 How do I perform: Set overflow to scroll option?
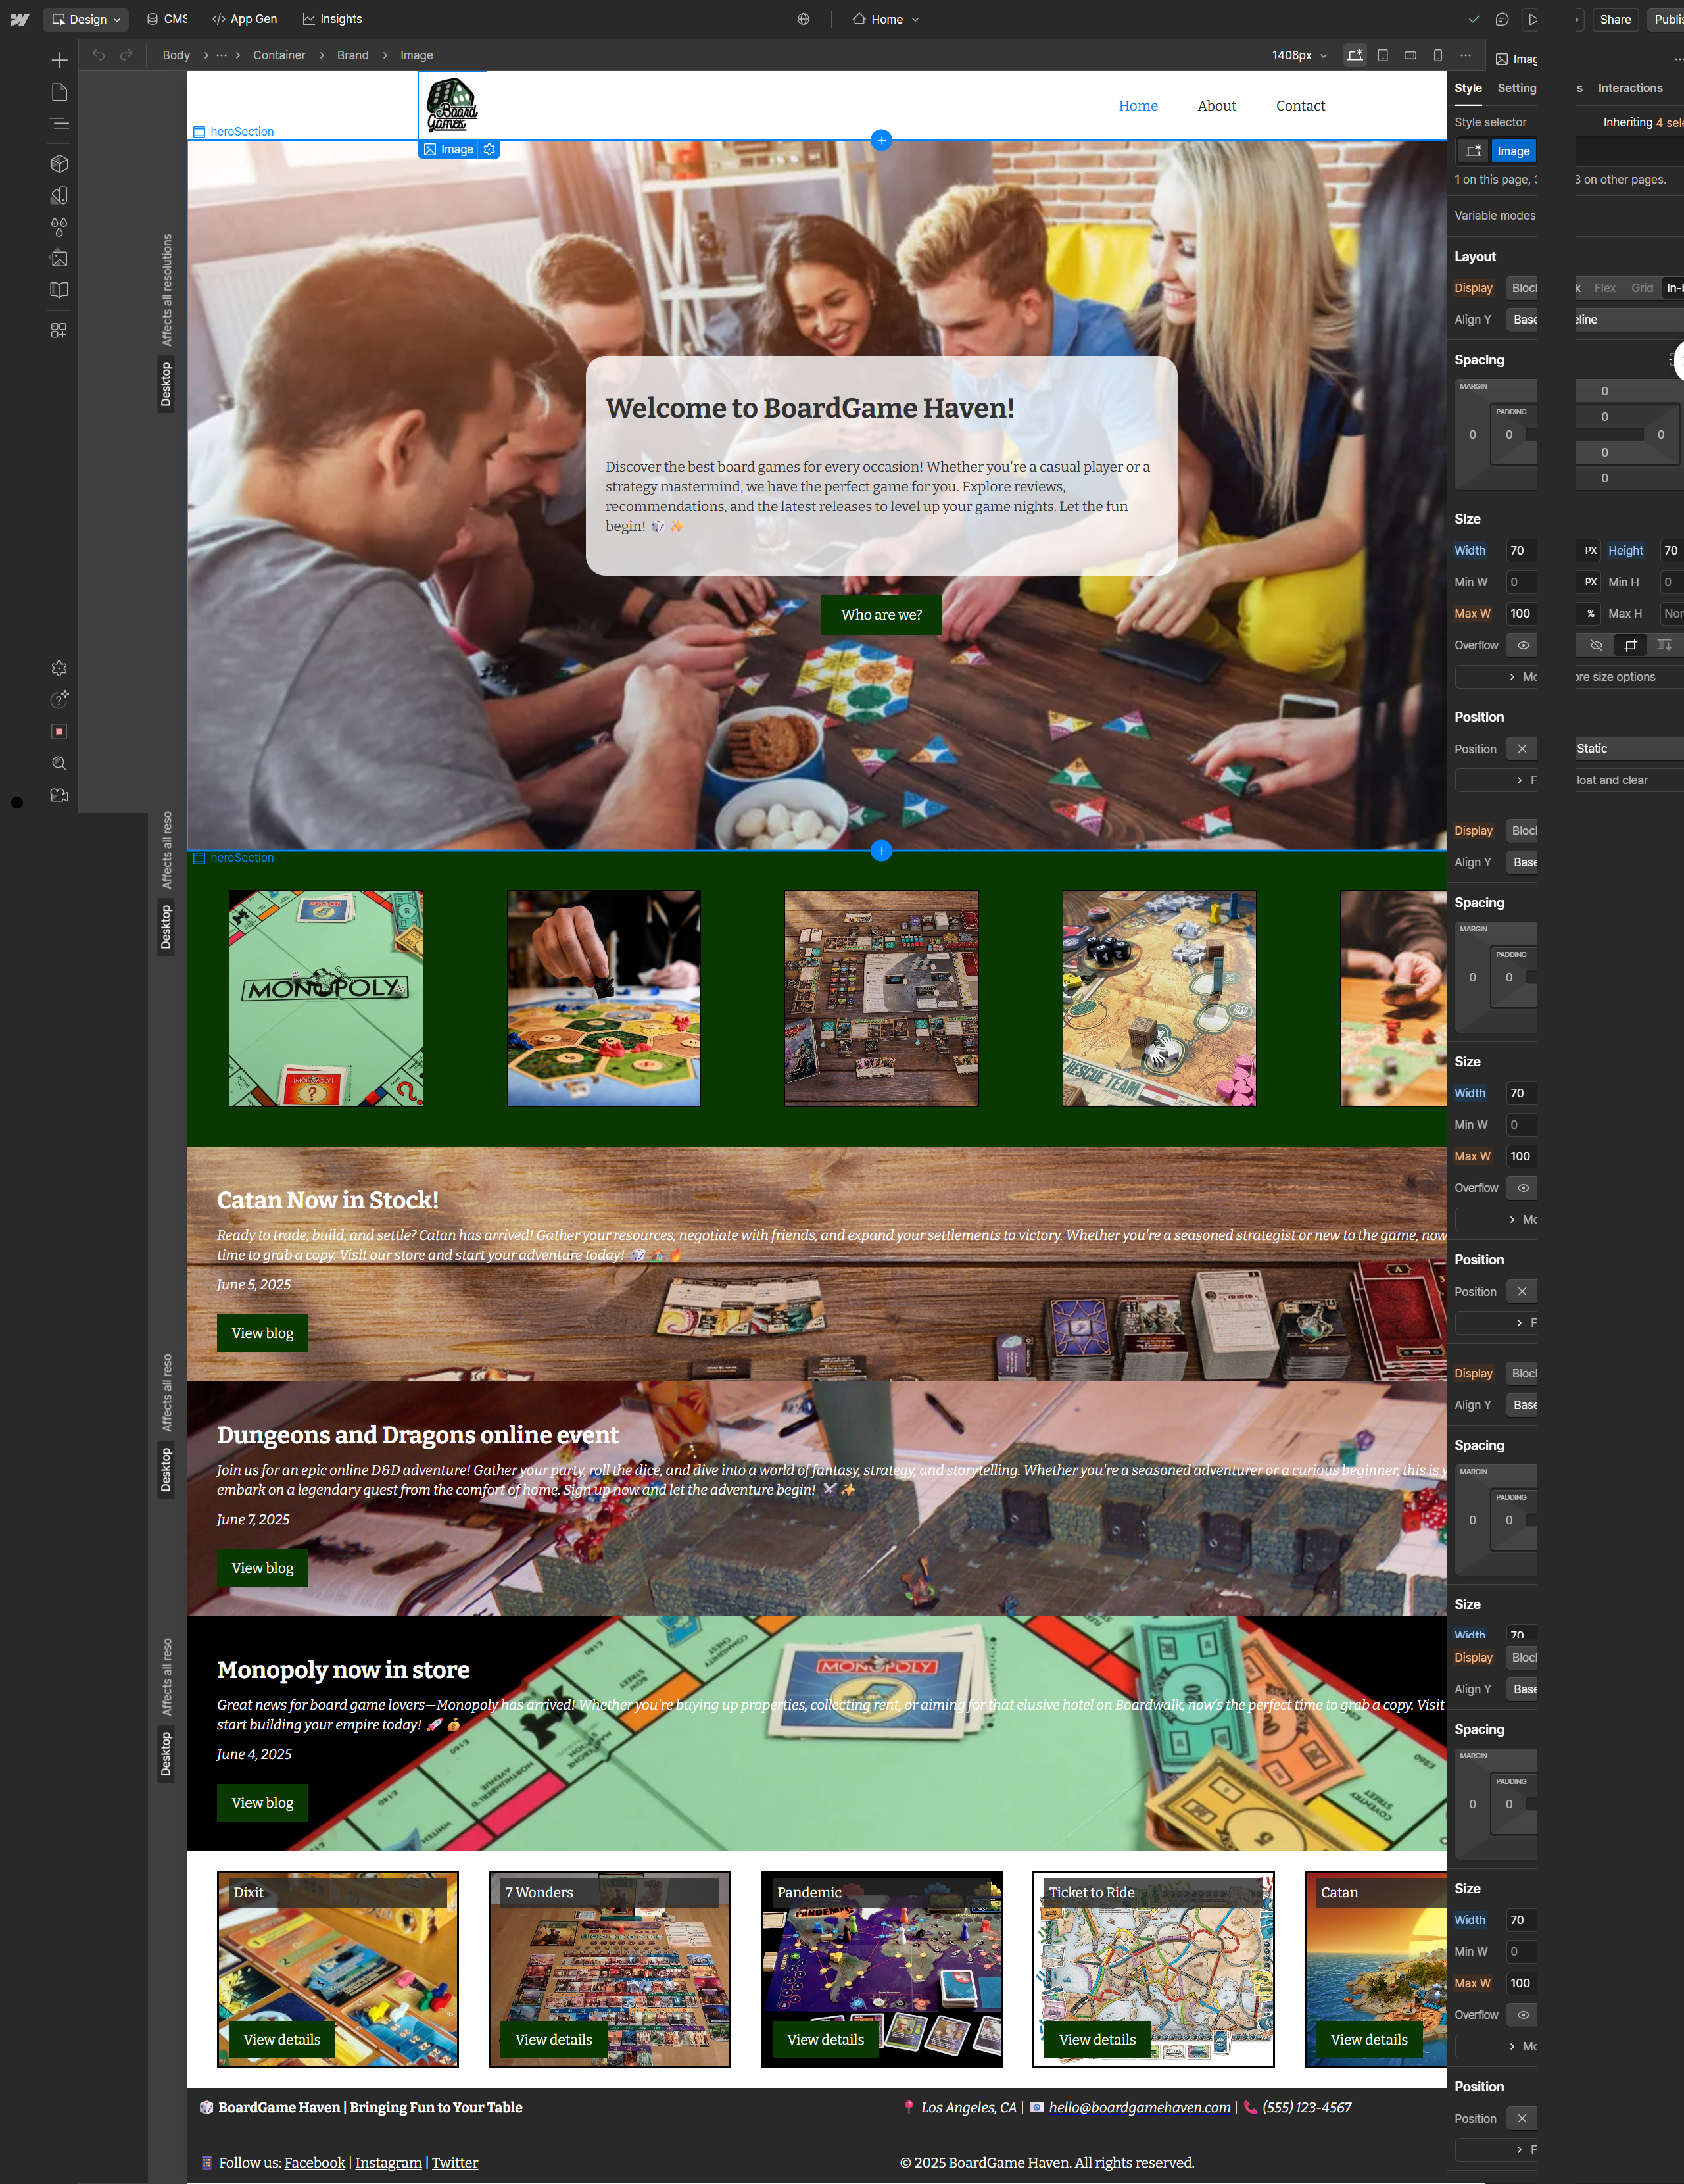pyautogui.click(x=1664, y=645)
